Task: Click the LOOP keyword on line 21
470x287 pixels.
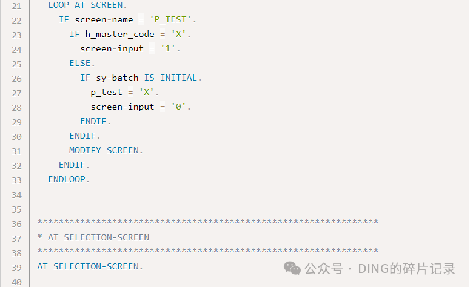Action: tap(58, 5)
